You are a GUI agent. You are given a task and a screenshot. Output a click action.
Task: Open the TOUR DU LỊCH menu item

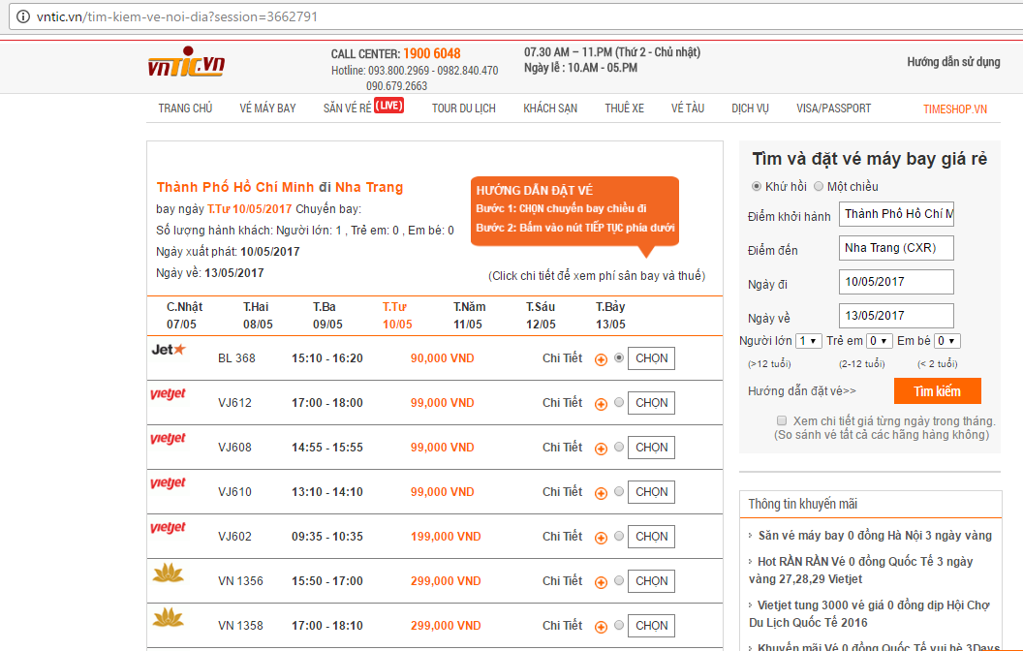(464, 108)
